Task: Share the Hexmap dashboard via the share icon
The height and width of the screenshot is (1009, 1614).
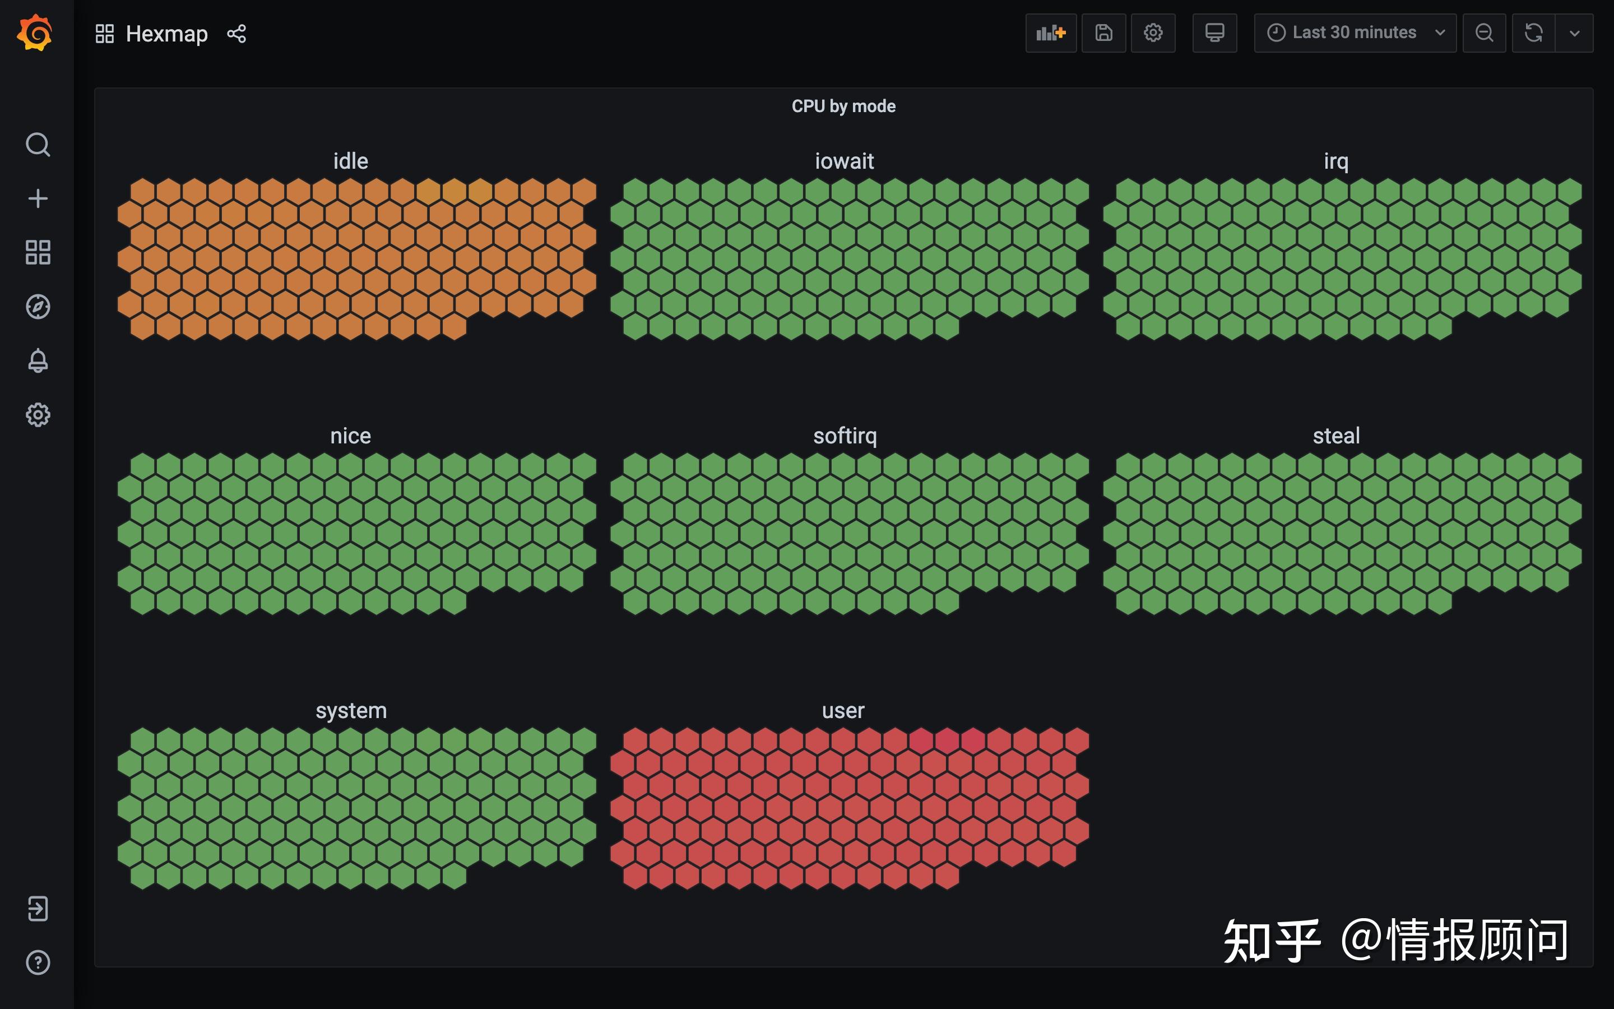Action: tap(238, 34)
